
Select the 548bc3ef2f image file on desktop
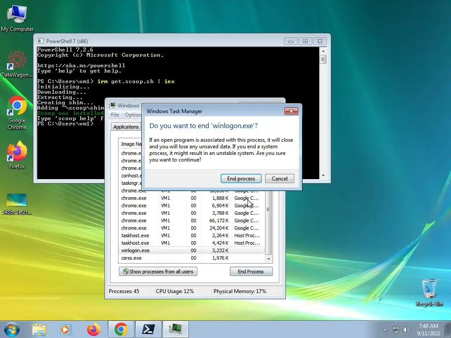point(17,204)
